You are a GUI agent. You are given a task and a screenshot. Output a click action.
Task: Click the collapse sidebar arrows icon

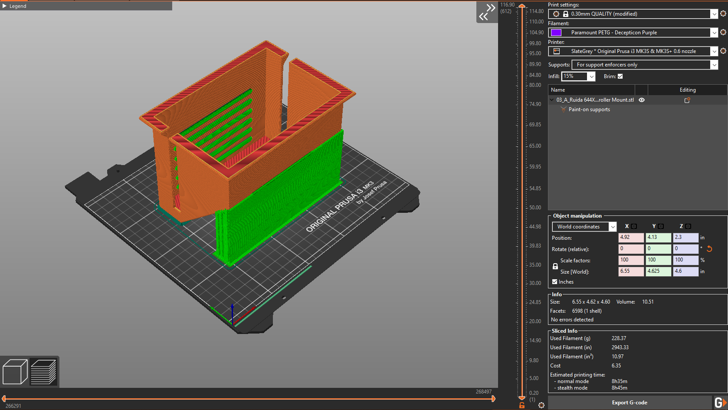point(487,12)
